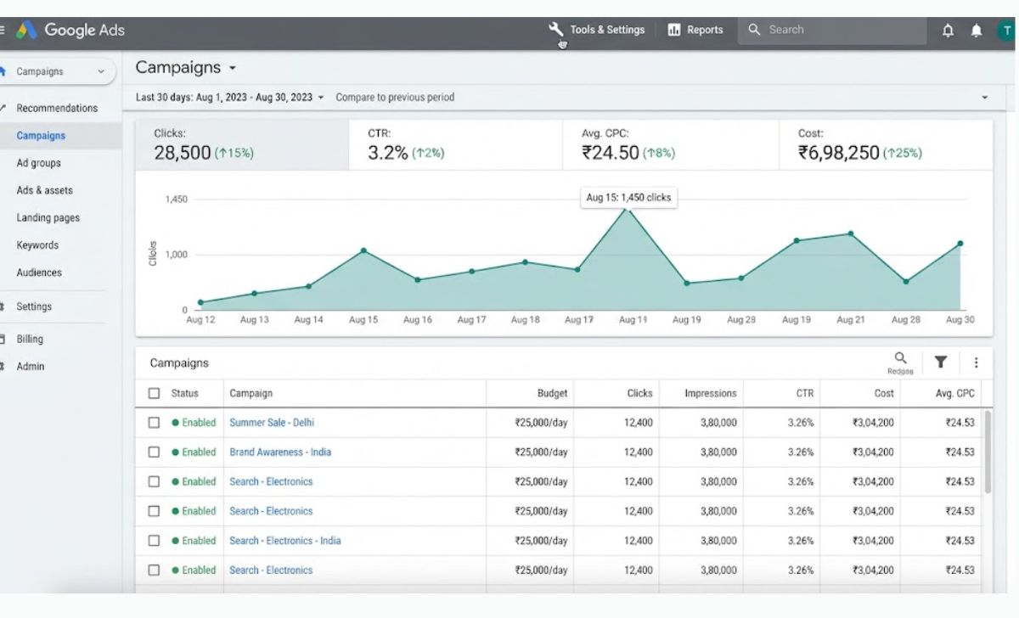Open the filled alerts bell
The image size is (1019, 618).
[977, 31]
